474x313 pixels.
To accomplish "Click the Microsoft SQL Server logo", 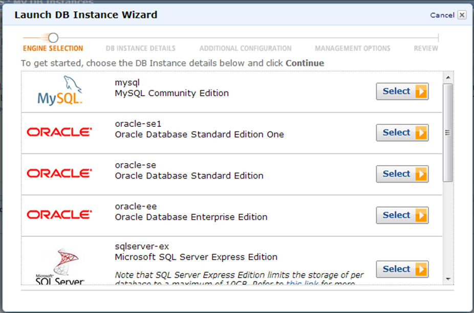I will [x=60, y=266].
